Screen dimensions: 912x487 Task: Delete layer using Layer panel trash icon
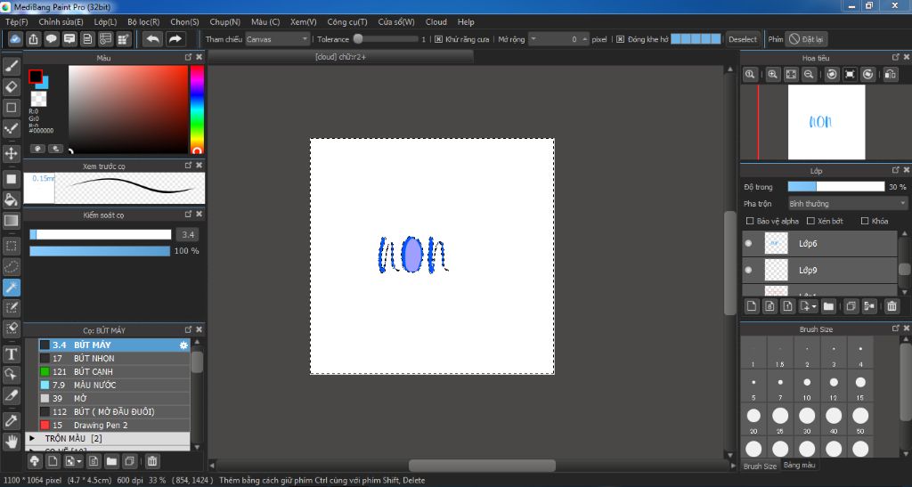[892, 306]
